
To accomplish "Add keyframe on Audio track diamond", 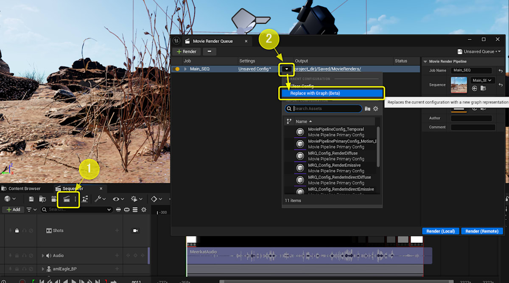I will pos(136,255).
